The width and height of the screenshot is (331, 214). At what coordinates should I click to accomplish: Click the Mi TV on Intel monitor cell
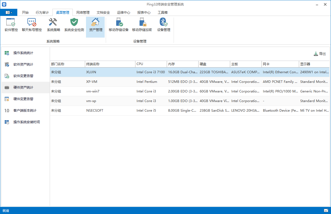[315, 111]
